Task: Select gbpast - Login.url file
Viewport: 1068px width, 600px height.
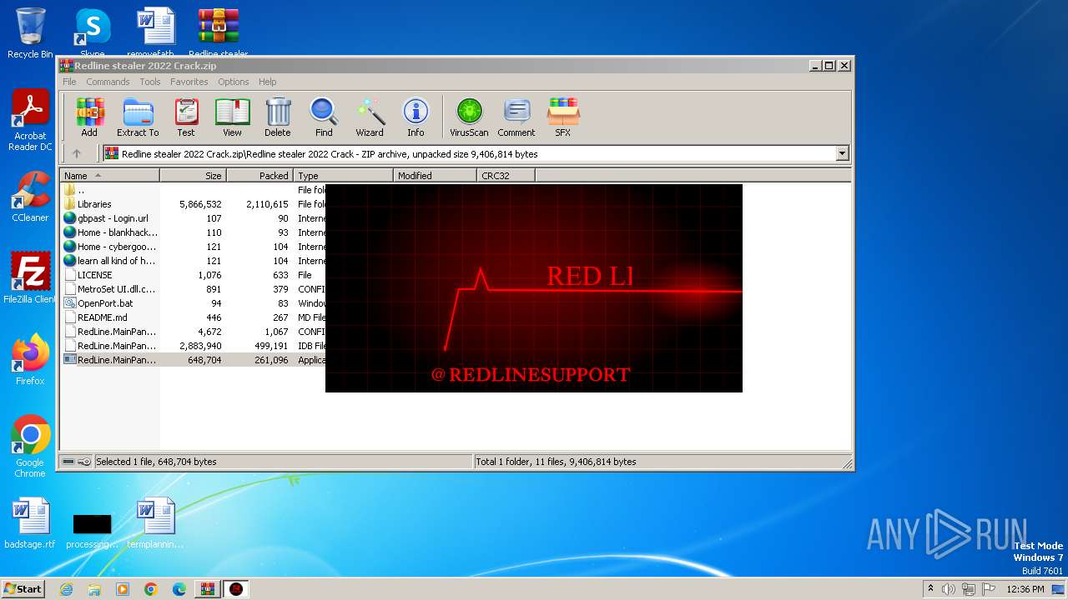Action: click(x=194, y=218)
